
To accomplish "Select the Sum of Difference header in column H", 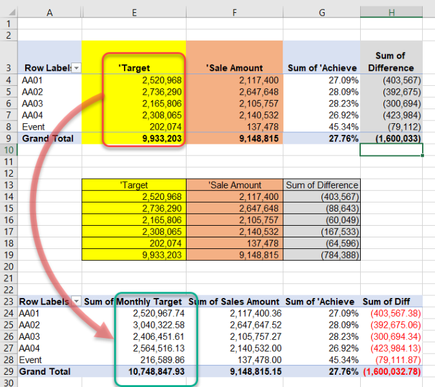I will (391, 61).
